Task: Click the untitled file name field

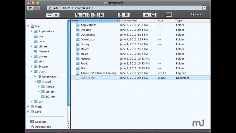Action: [88, 78]
